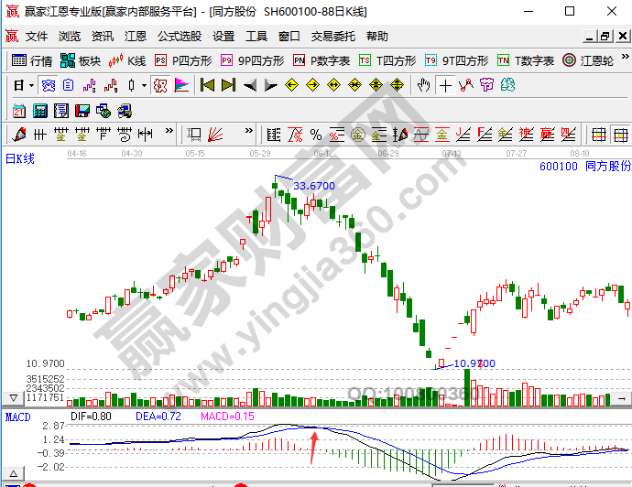The image size is (632, 487).
Task: Select the hand pan tool
Action: point(422,85)
